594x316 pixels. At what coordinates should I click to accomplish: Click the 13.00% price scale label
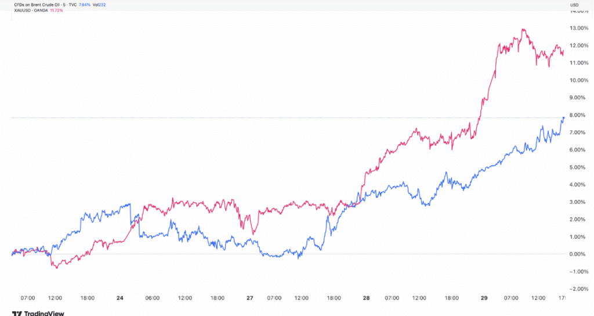pos(580,28)
